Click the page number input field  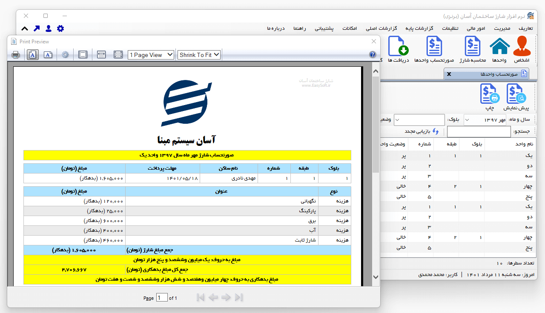tap(162, 298)
